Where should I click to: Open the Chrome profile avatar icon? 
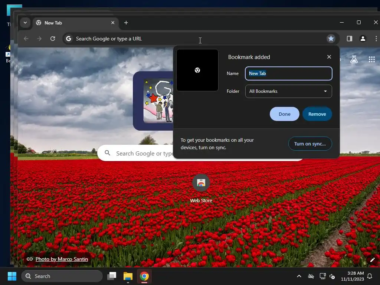click(x=363, y=39)
